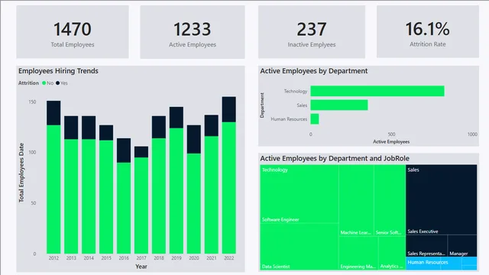Click the green 'No' attrition legend marker
Image resolution: width=489 pixels, height=275 pixels.
[x=44, y=83]
